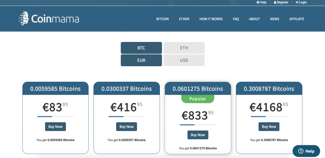Click the Login link
The height and width of the screenshot is (158, 325).
pyautogui.click(x=301, y=2)
